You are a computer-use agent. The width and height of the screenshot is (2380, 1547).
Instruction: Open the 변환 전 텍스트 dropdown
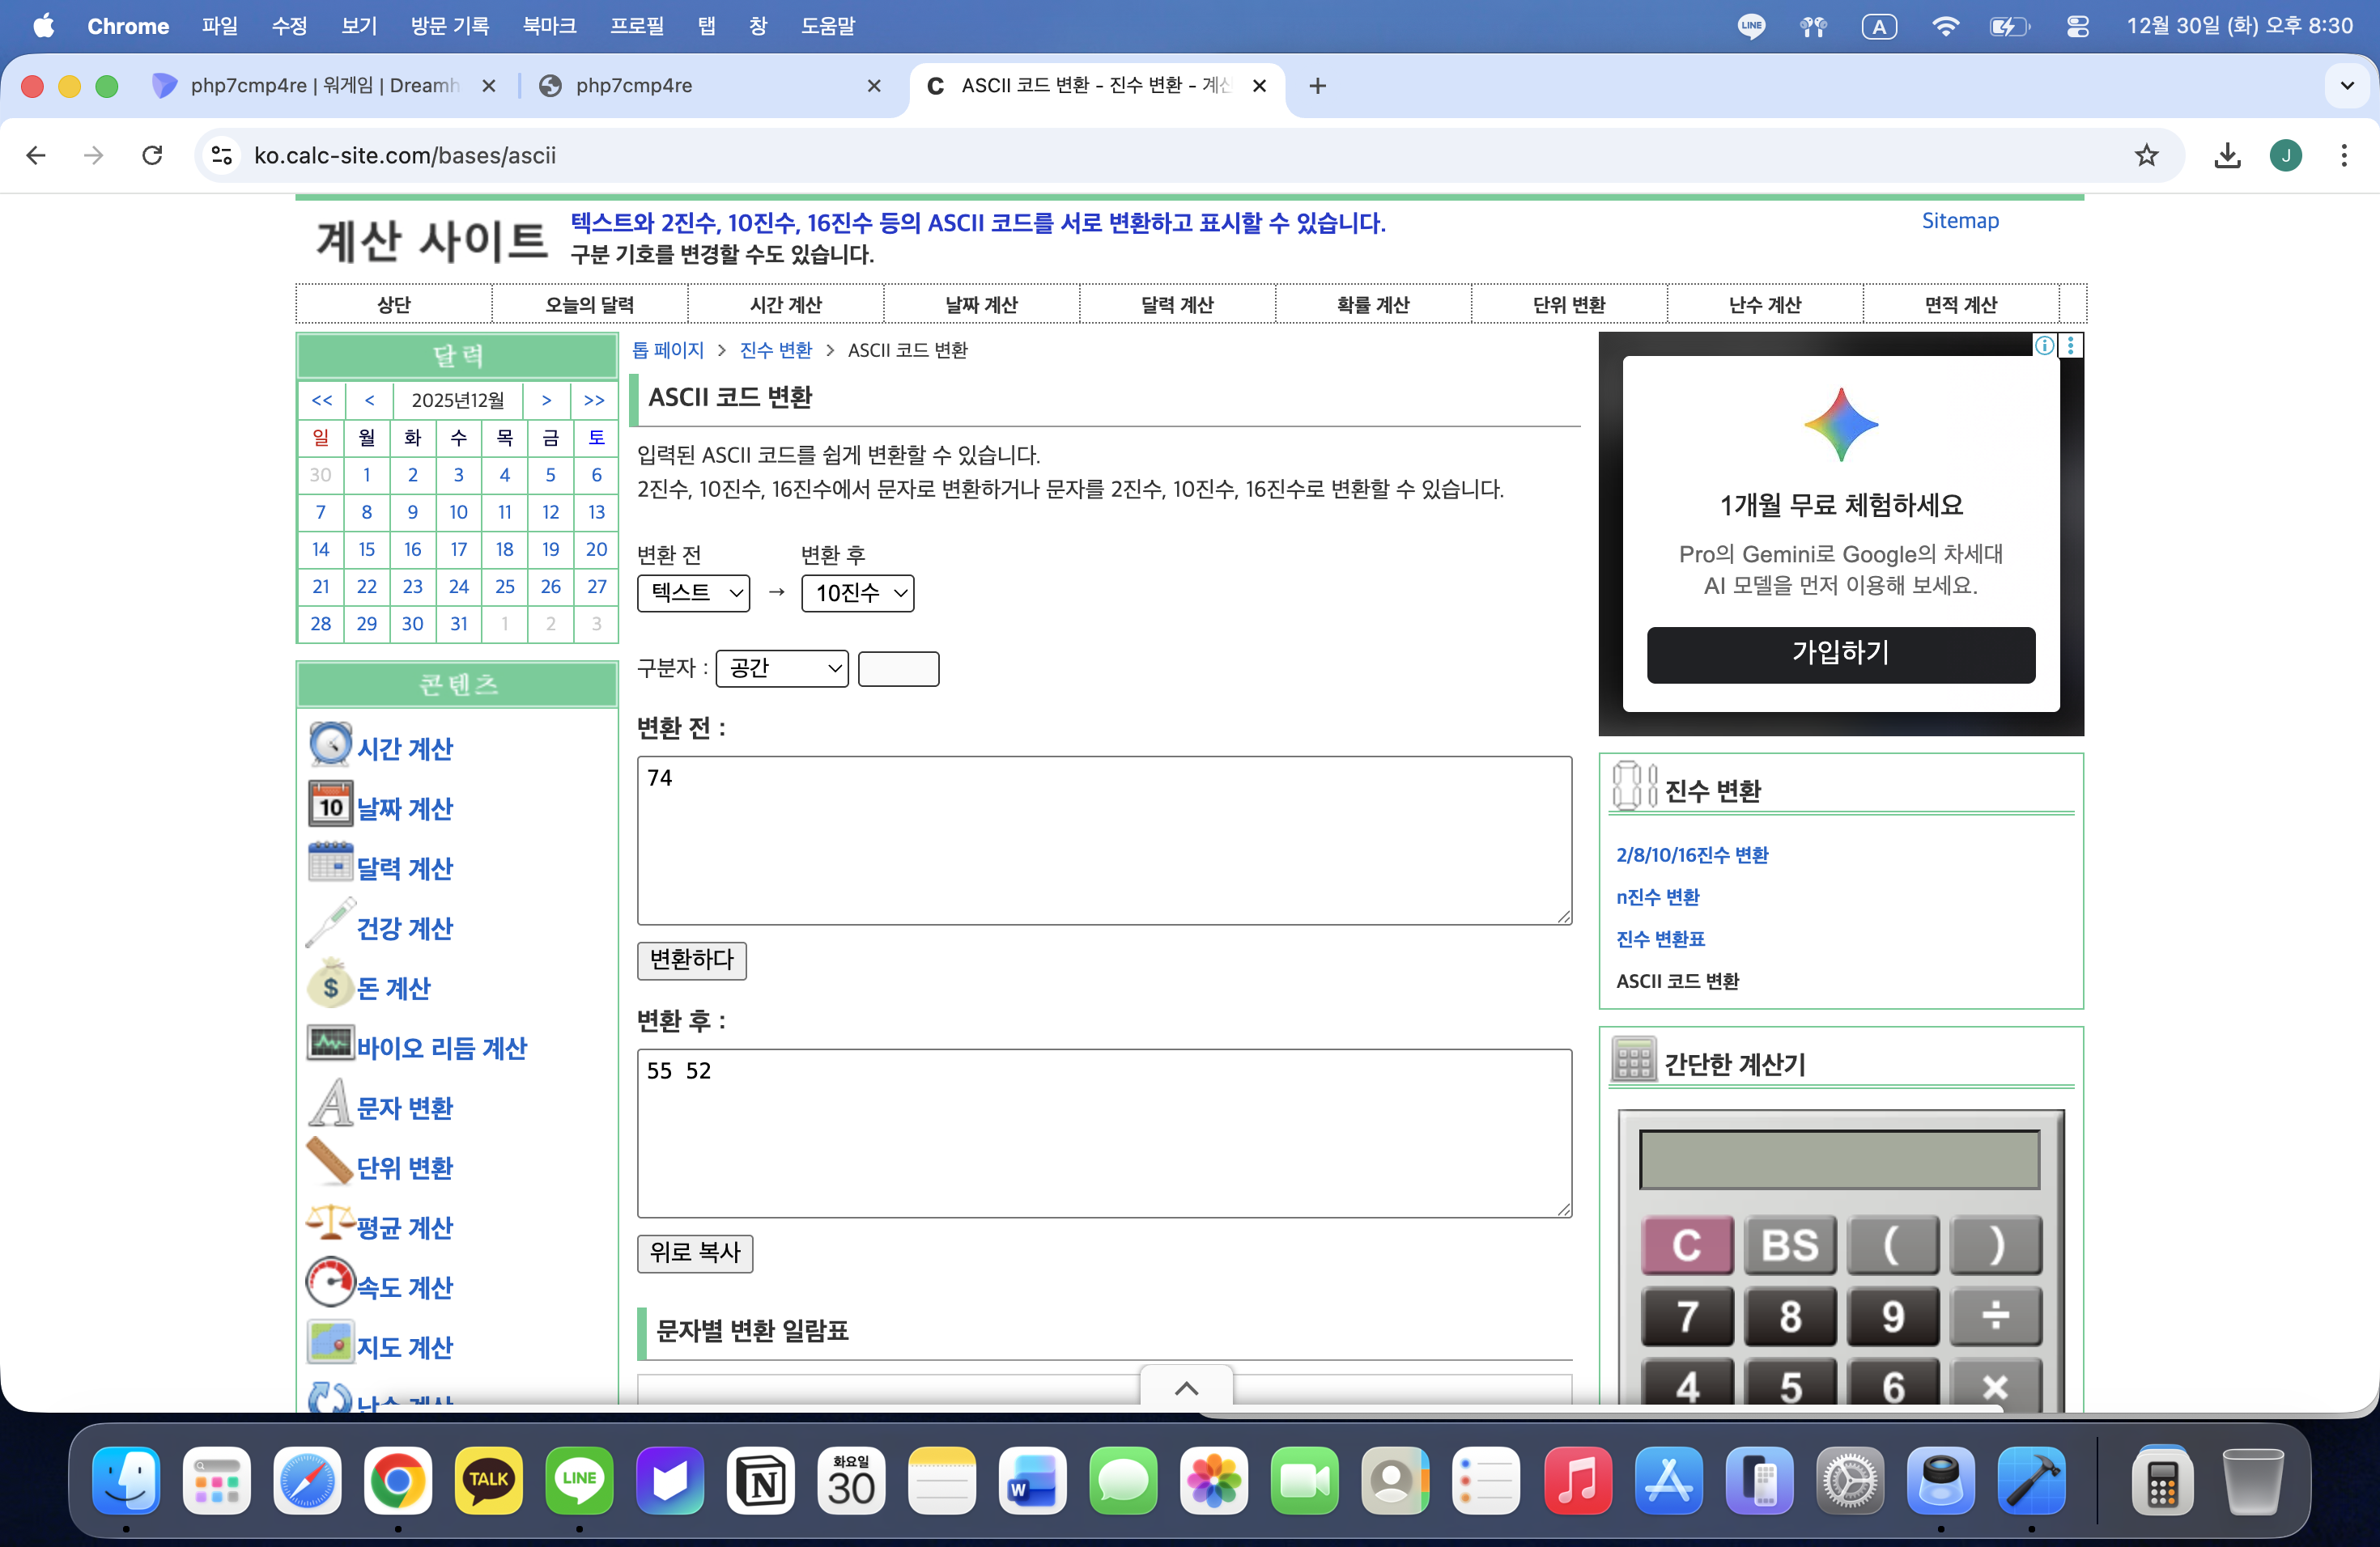[x=693, y=592]
